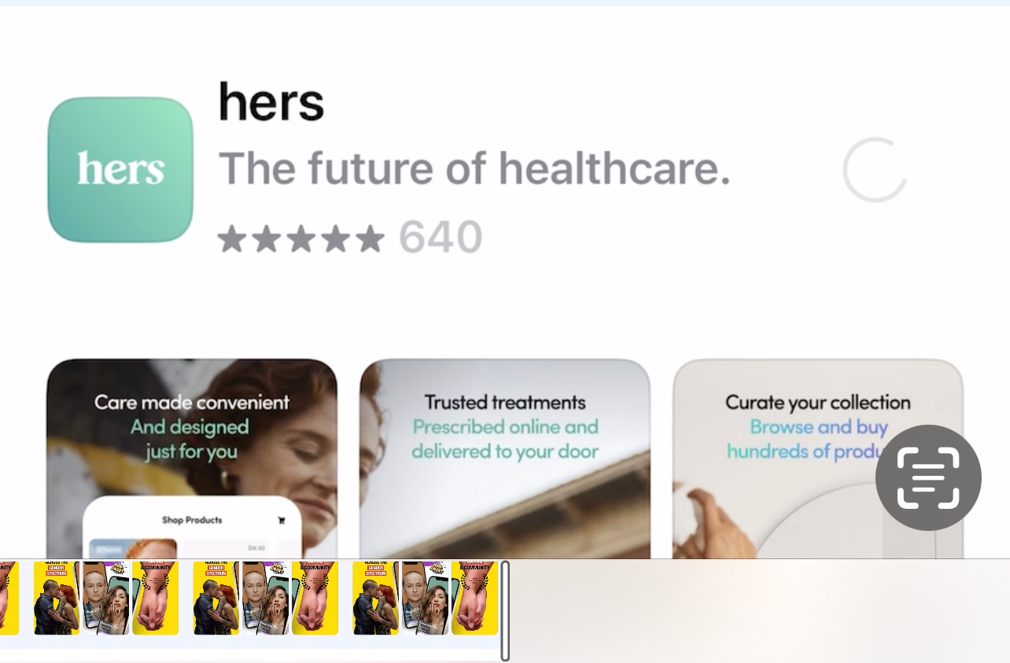Click the cut-off frame at filmstrip start
This screenshot has height=663, width=1010.
coord(9,599)
